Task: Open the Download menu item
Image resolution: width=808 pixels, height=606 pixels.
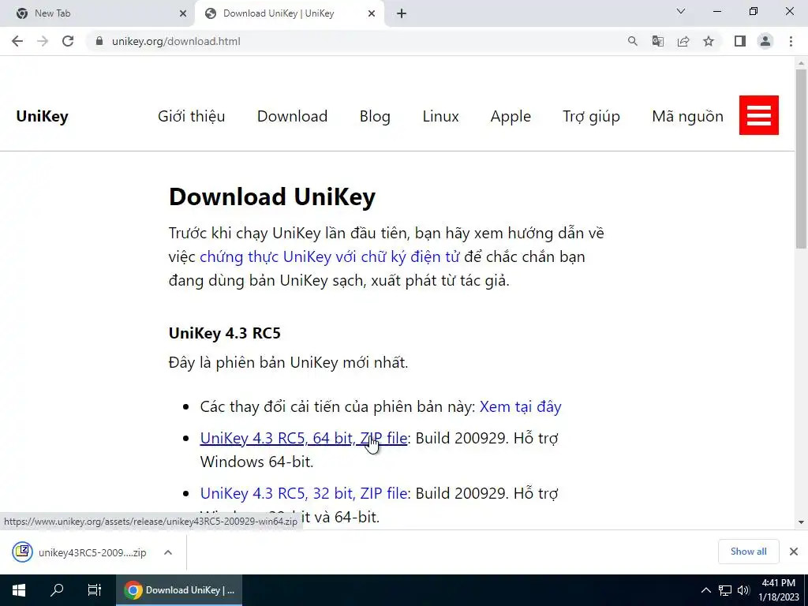Action: click(x=292, y=117)
